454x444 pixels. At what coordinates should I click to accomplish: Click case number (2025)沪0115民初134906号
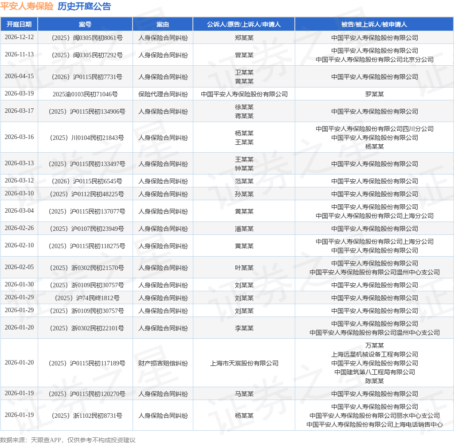(x=87, y=111)
